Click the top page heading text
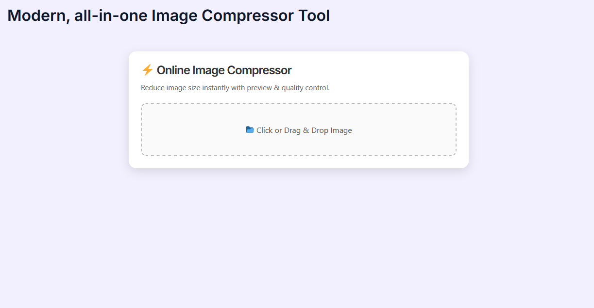This screenshot has height=308, width=594. tap(169, 16)
